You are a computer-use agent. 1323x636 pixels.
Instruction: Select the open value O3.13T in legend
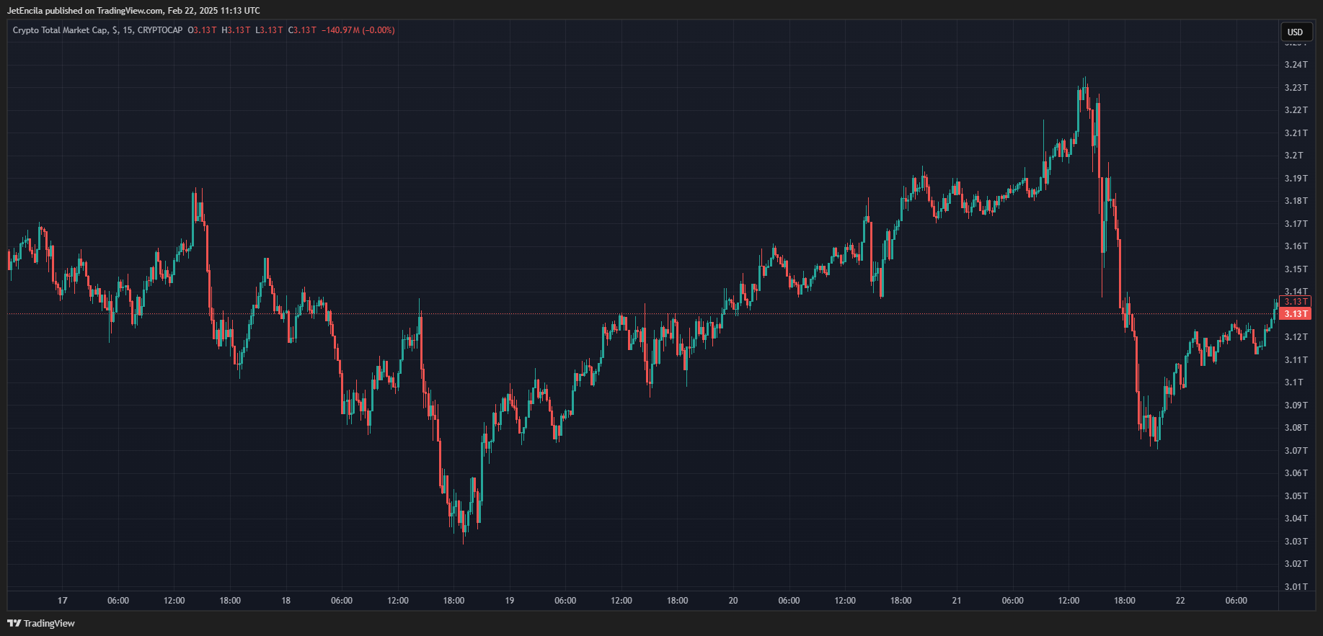202,30
